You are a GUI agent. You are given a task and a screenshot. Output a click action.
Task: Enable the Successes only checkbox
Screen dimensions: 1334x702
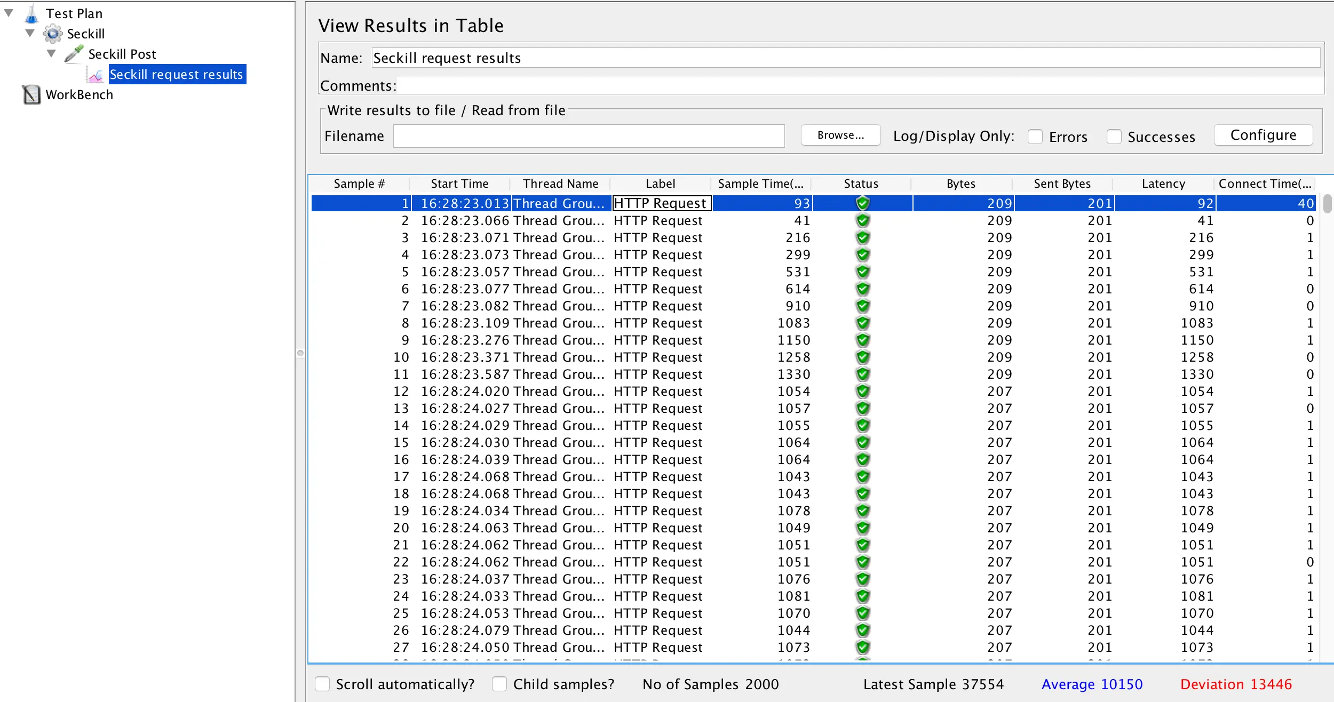point(1114,137)
